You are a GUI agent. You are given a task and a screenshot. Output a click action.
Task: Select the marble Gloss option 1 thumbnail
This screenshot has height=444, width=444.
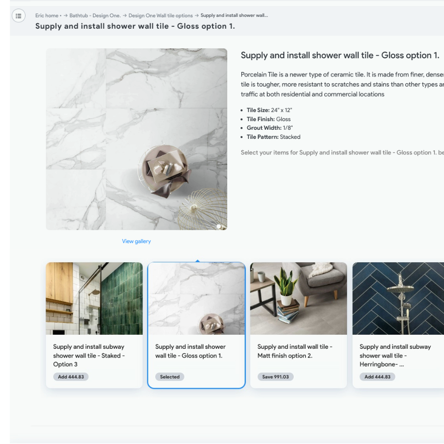coord(197,298)
